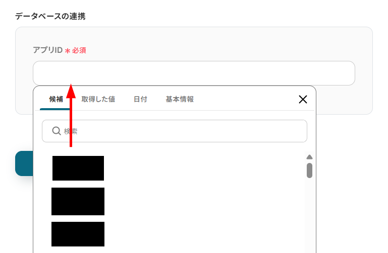Viewport: 388px width, 253px height.
Task: Click the アプリID field label
Action: (48, 50)
